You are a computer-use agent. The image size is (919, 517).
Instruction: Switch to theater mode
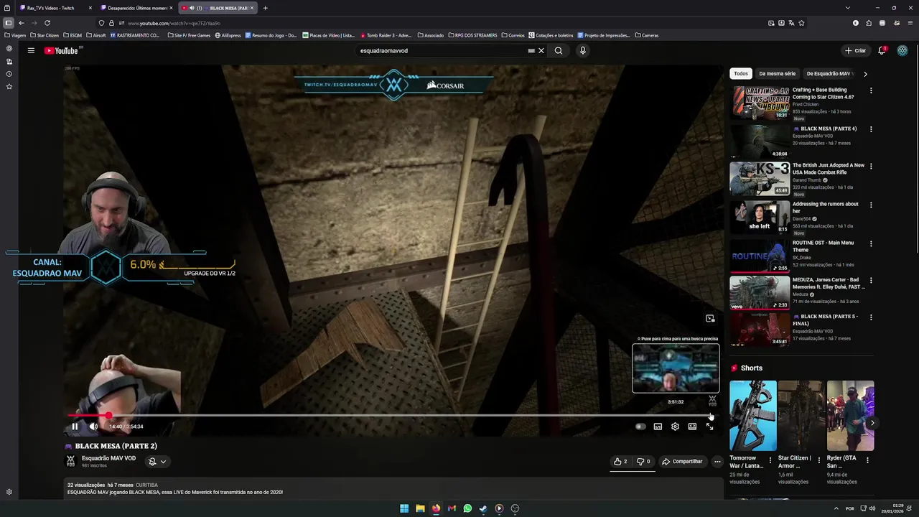coord(692,427)
